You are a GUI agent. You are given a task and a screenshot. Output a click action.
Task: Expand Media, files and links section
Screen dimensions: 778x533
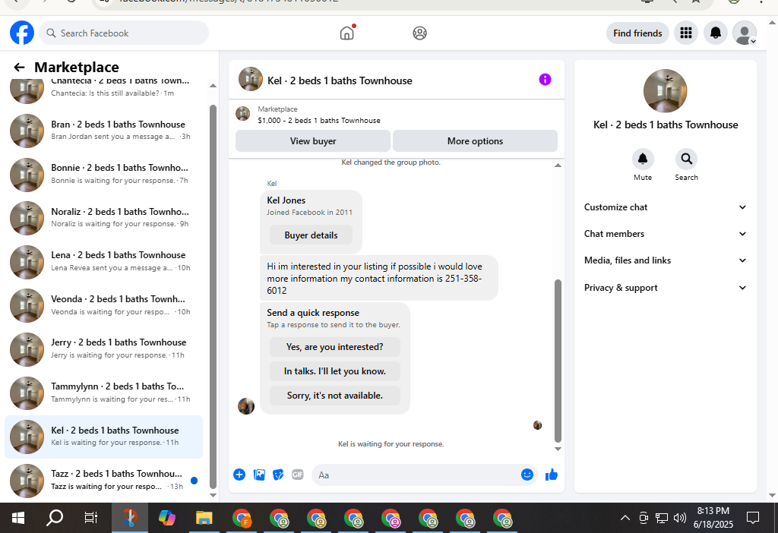point(665,260)
